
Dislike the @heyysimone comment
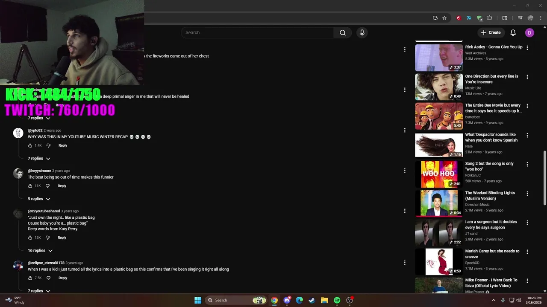click(x=47, y=186)
